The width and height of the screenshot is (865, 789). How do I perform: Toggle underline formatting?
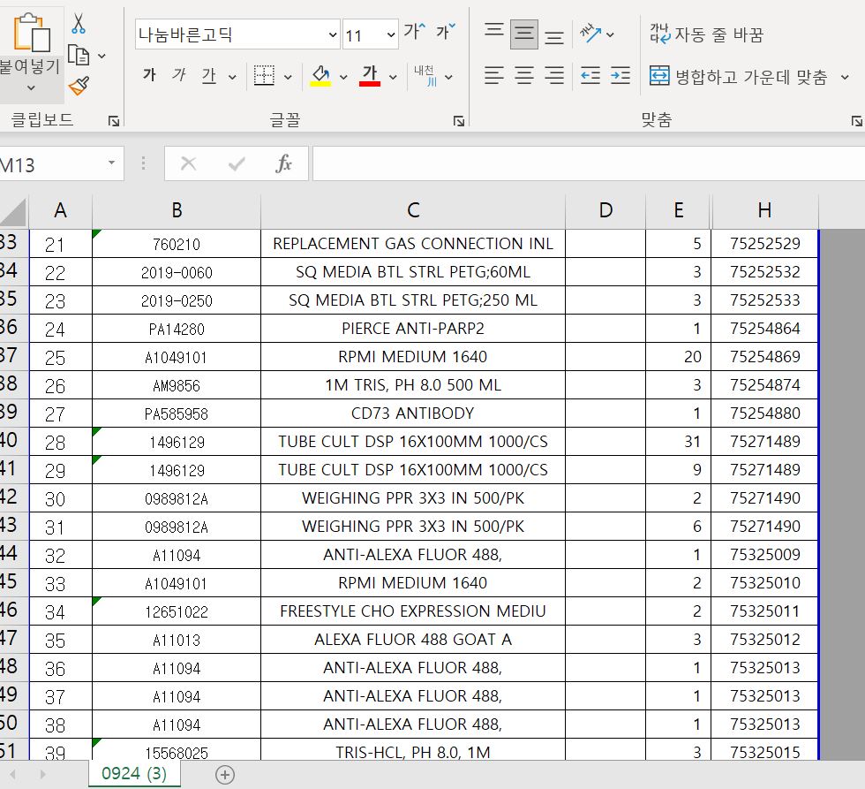click(208, 74)
